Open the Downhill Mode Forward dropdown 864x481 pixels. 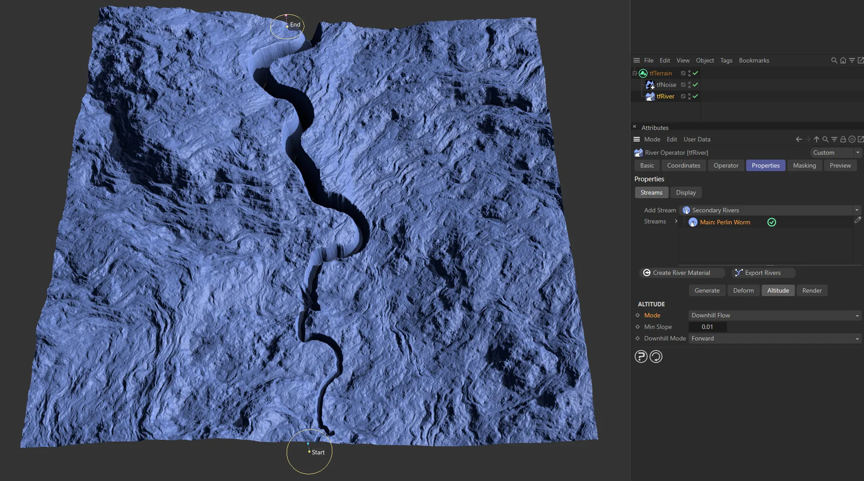pos(774,338)
